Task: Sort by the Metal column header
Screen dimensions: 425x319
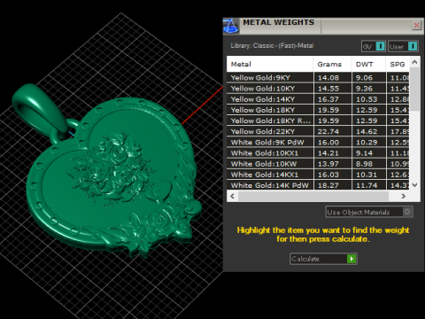Action: (x=270, y=64)
